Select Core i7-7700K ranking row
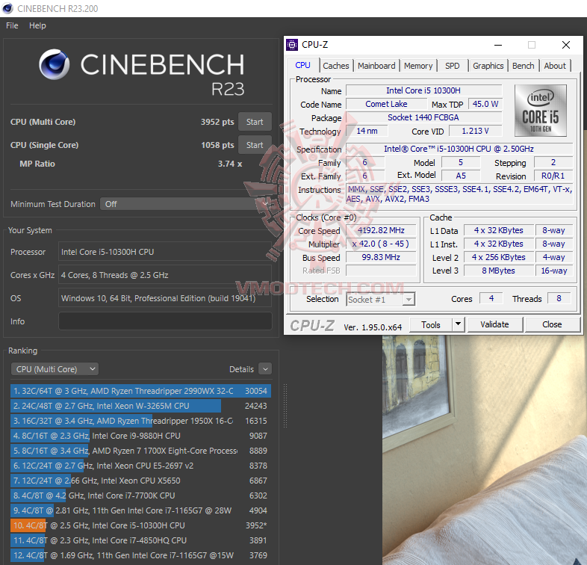 pyautogui.click(x=140, y=495)
